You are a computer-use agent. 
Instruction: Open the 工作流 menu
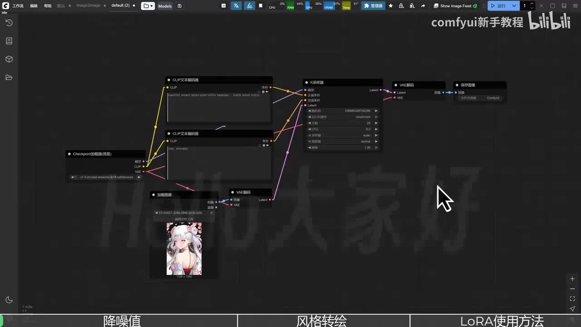18,6
